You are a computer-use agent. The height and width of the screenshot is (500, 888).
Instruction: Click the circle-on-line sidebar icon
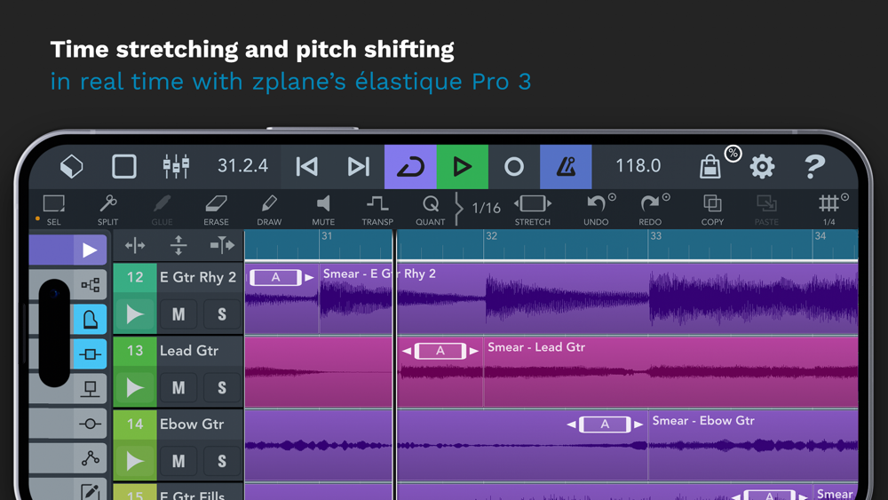(90, 424)
